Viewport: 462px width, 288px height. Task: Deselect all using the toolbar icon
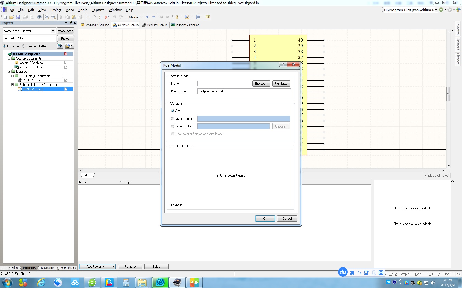click(101, 17)
